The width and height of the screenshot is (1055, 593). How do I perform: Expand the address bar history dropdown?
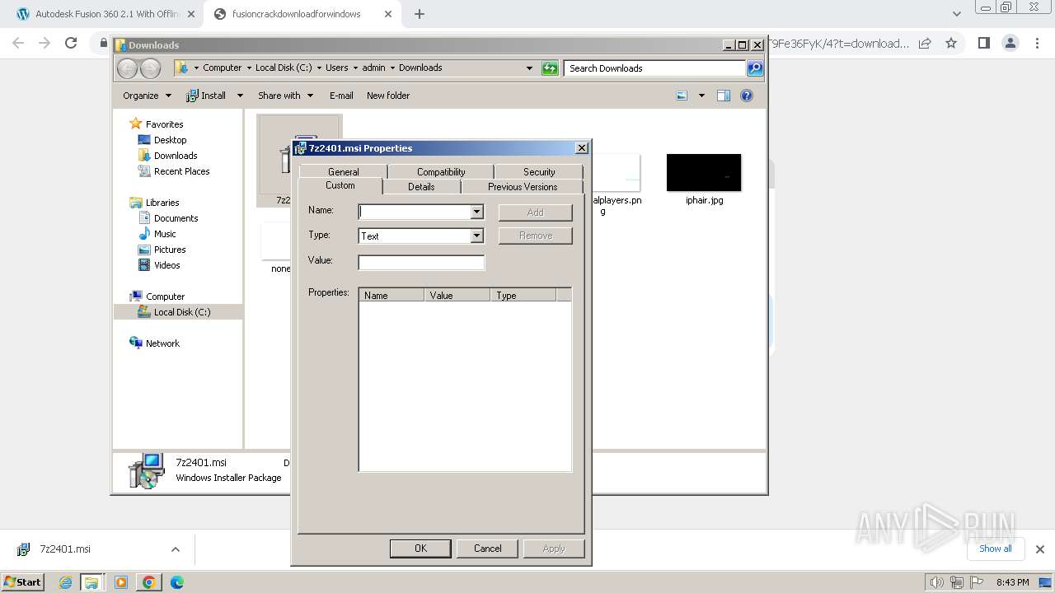529,68
